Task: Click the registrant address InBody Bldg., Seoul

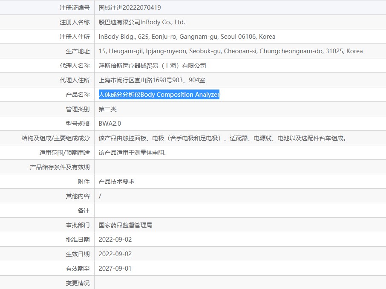Action: (x=187, y=37)
